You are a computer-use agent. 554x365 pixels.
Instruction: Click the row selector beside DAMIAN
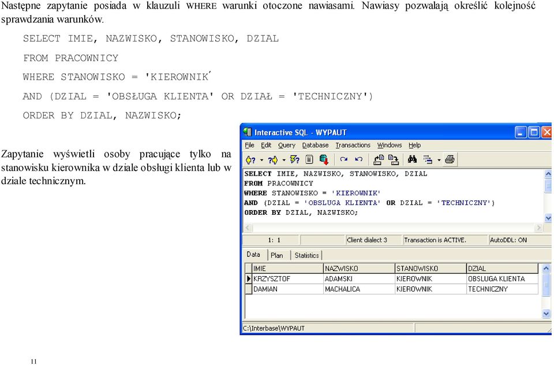[x=248, y=289]
